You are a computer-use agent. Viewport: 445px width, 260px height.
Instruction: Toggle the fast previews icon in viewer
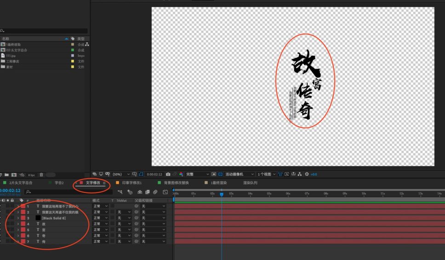click(x=287, y=174)
